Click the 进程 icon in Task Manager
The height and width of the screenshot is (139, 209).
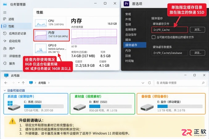coord(5,19)
